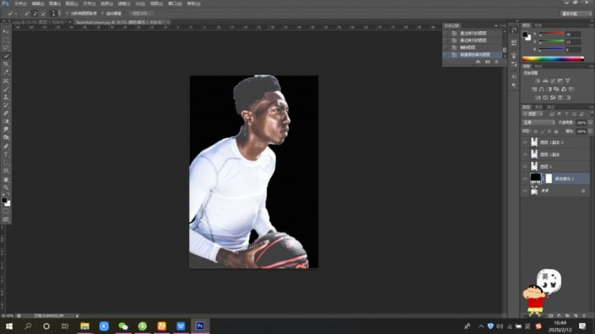Select the Lasso tool
The width and height of the screenshot is (595, 334).
tap(6, 48)
